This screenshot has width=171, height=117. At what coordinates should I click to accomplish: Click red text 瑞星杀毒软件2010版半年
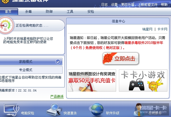coord(144,43)
